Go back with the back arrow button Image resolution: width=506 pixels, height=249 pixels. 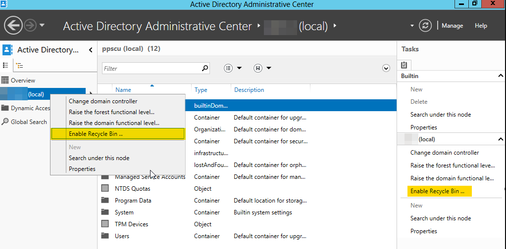click(13, 26)
